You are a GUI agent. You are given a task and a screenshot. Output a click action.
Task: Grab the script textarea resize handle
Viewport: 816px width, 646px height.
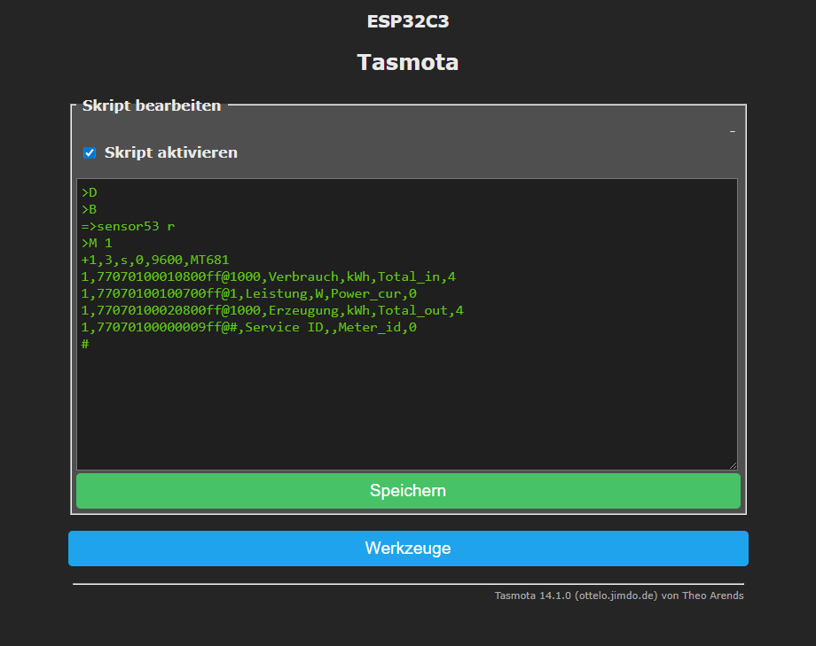(x=732, y=464)
